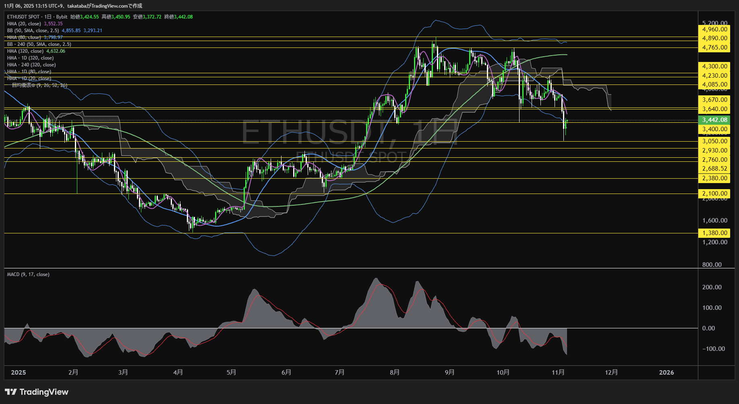Click the 3,050.00 yellow price label
Screen dimensions: 739x404
714,141
